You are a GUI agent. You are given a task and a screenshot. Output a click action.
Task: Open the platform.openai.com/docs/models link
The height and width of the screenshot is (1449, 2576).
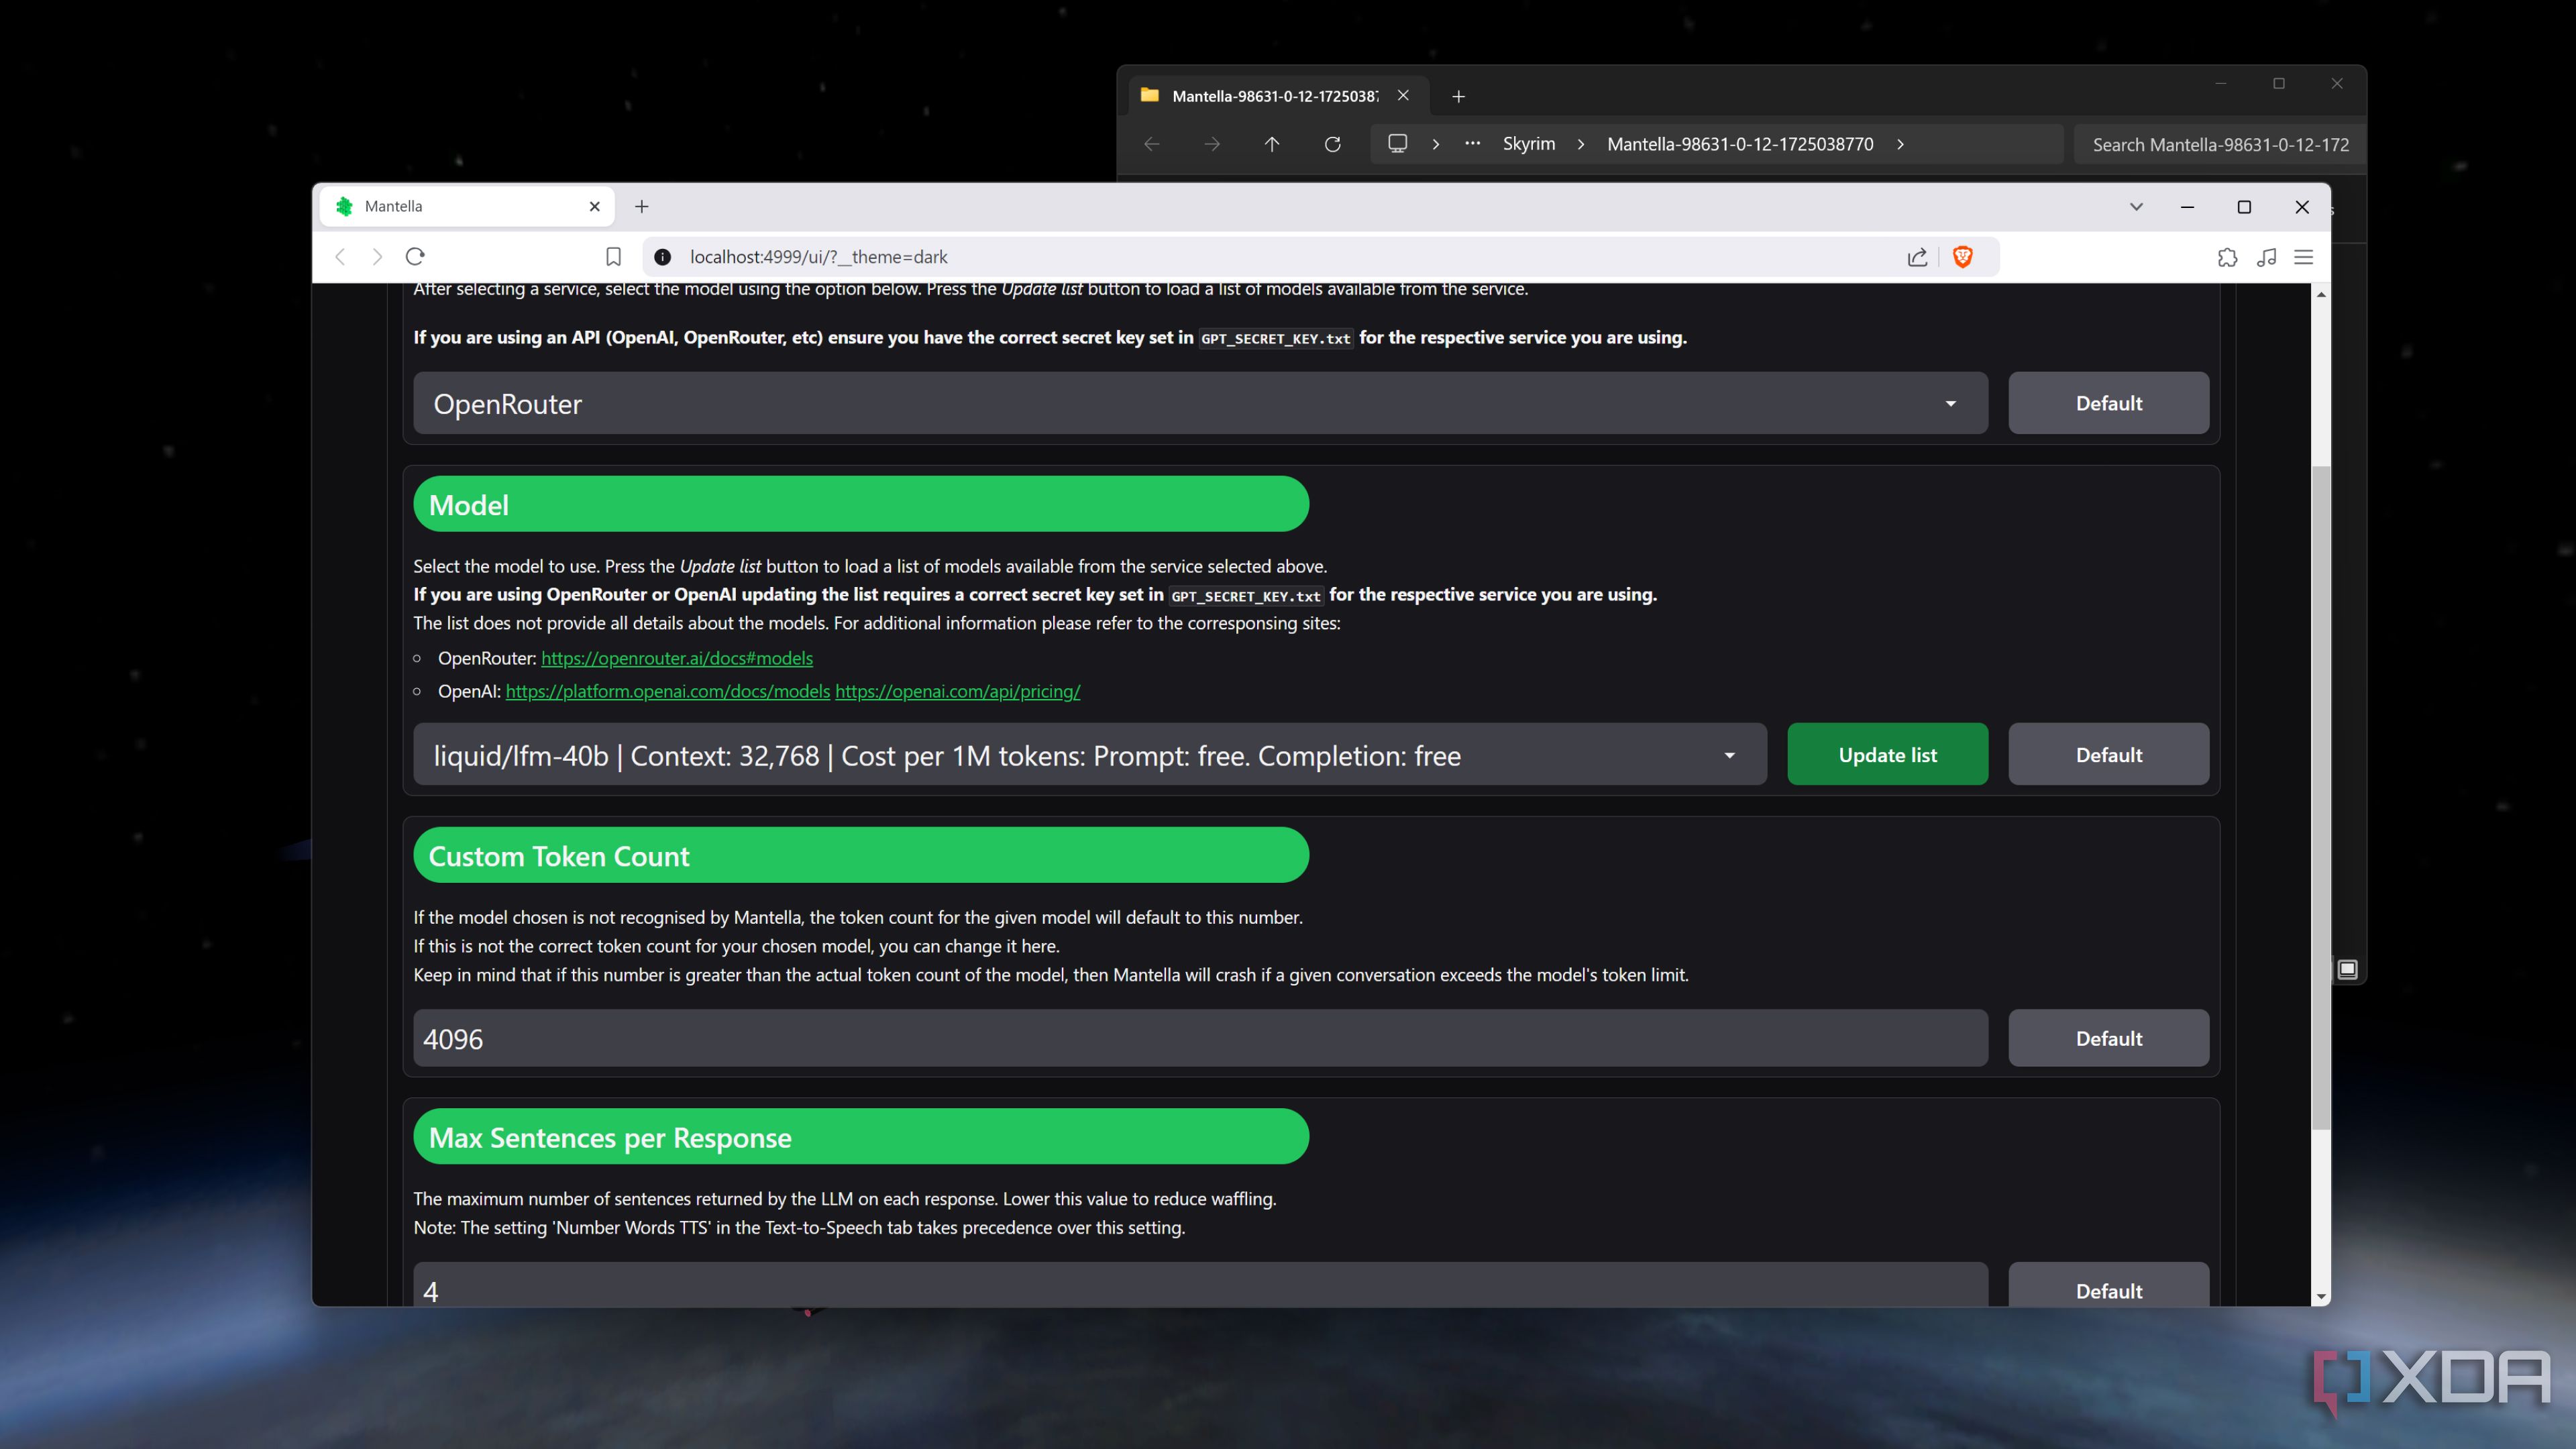668,691
